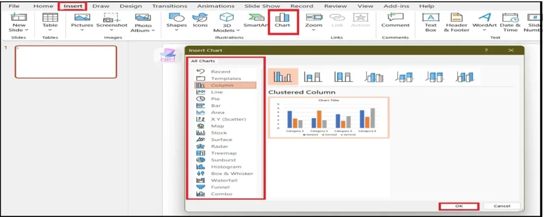The image size is (544, 217).
Task: Click the Comment icon in the ribbon
Action: [395, 21]
